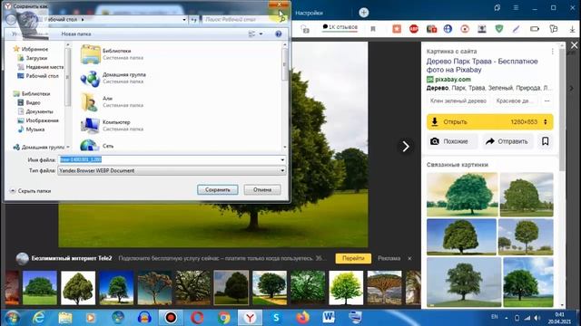581x326 pixels.
Task: Open the three-dot menu of the image card
Action: click(x=552, y=52)
